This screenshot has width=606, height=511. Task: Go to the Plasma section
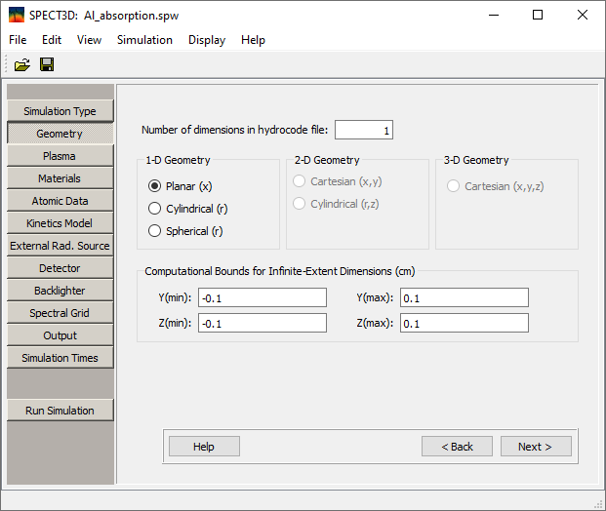(60, 156)
